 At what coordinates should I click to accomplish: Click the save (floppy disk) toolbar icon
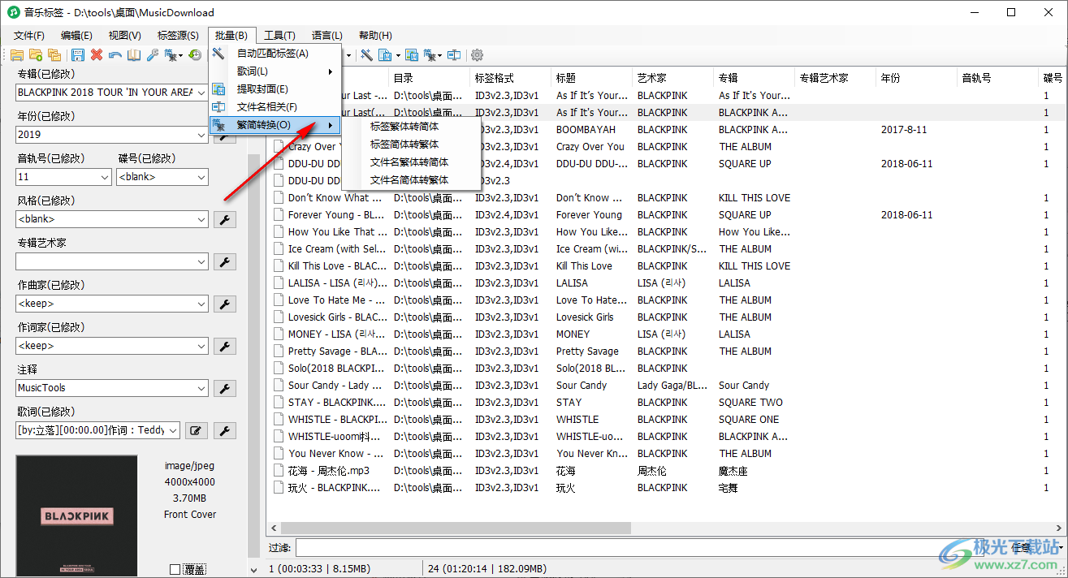pyautogui.click(x=78, y=55)
